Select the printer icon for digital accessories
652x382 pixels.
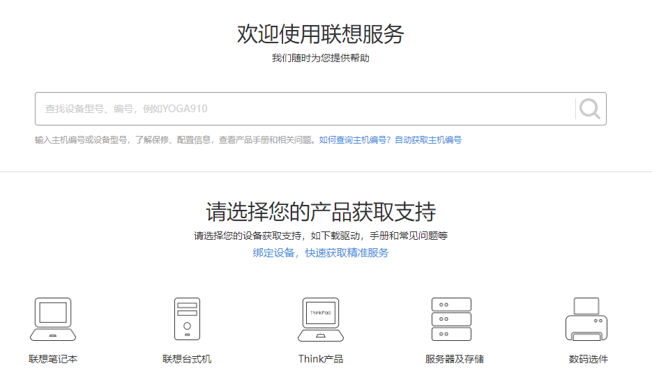click(x=586, y=319)
